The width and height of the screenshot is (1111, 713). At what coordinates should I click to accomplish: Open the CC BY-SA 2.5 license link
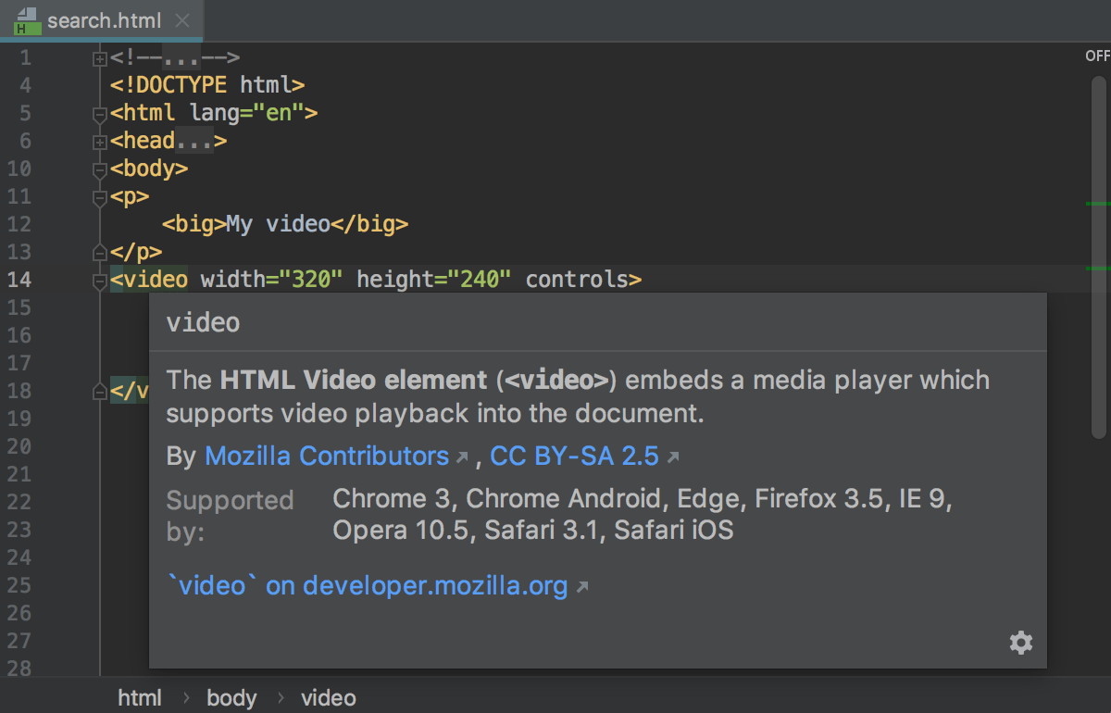(576, 456)
